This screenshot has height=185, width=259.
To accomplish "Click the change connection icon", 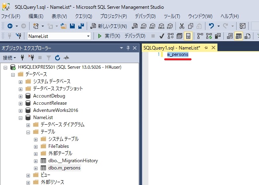I will [18, 36].
